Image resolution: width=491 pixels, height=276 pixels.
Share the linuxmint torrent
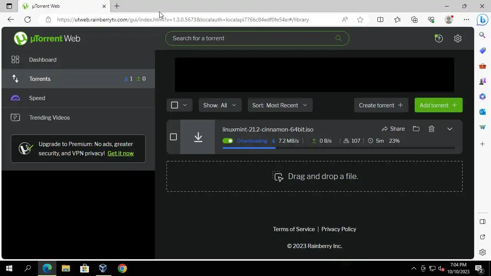(x=393, y=129)
